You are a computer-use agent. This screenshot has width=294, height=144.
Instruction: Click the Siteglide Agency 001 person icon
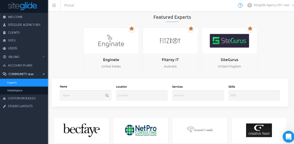4,25
